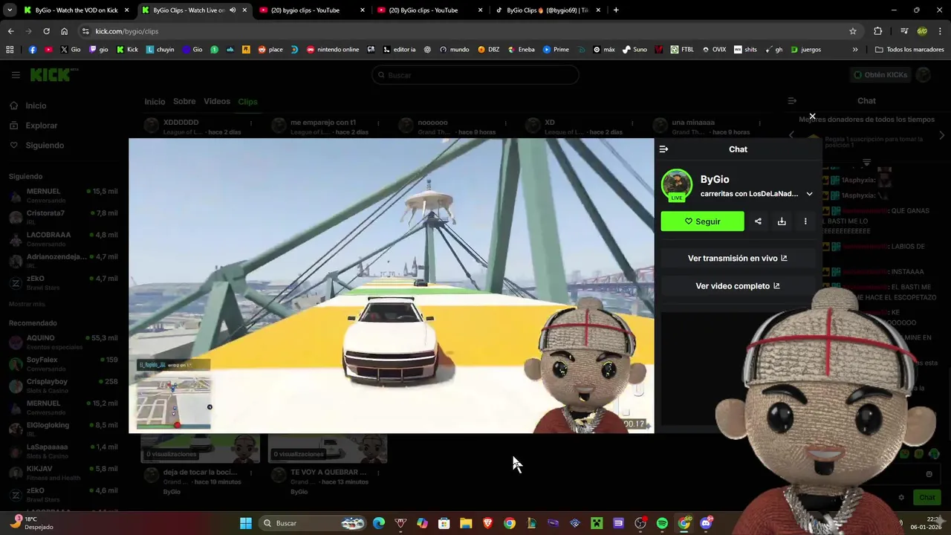Switch to the Inicio channel tab
The image size is (951, 535).
pyautogui.click(x=155, y=102)
